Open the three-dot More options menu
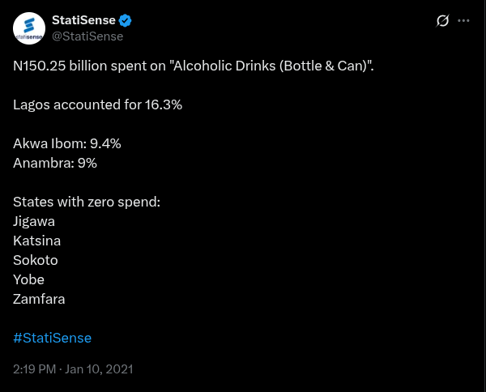 click(463, 21)
